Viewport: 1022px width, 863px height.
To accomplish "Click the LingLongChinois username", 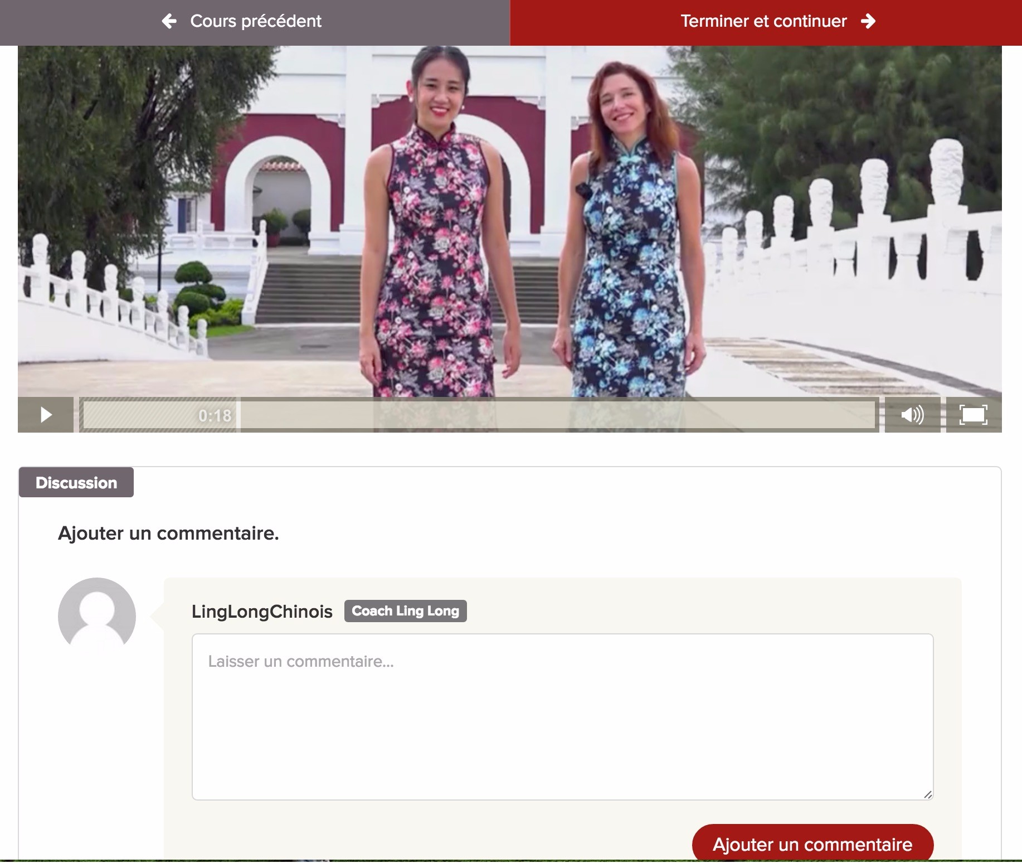I will pyautogui.click(x=262, y=612).
